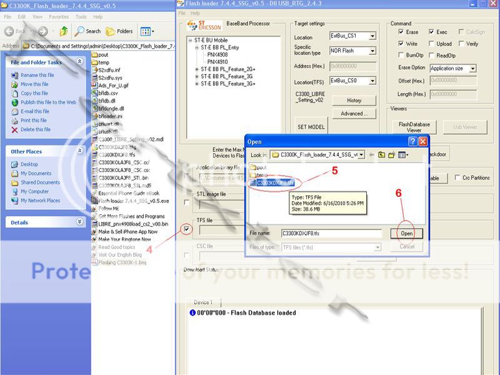Image resolution: width=500 pixels, height=375 pixels.
Task: Click the help question mark in Open dialog
Action: 412,142
